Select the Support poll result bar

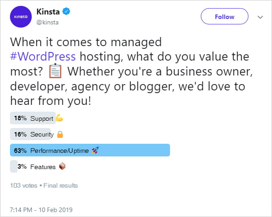pyautogui.click(x=33, y=118)
